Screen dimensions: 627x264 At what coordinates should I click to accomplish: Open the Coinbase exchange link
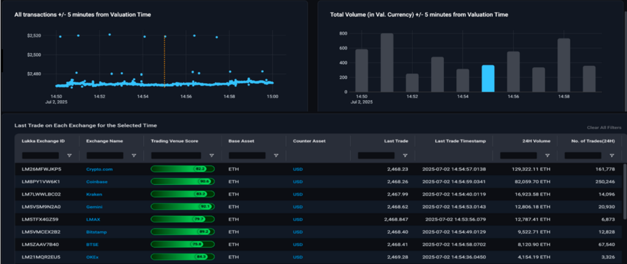tap(97, 182)
